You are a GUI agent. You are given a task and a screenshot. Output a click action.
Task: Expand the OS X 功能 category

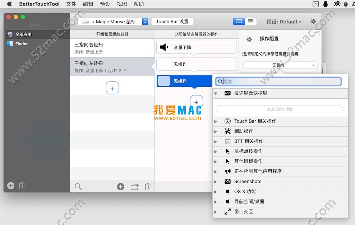click(x=216, y=192)
